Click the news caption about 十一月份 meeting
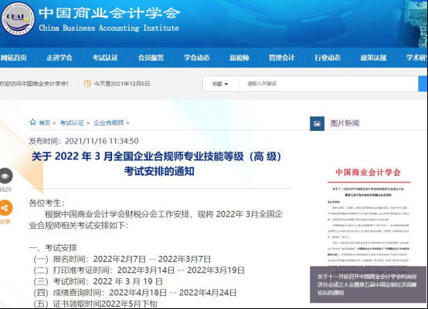Viewport: 428px width, 309px height. coord(367,284)
